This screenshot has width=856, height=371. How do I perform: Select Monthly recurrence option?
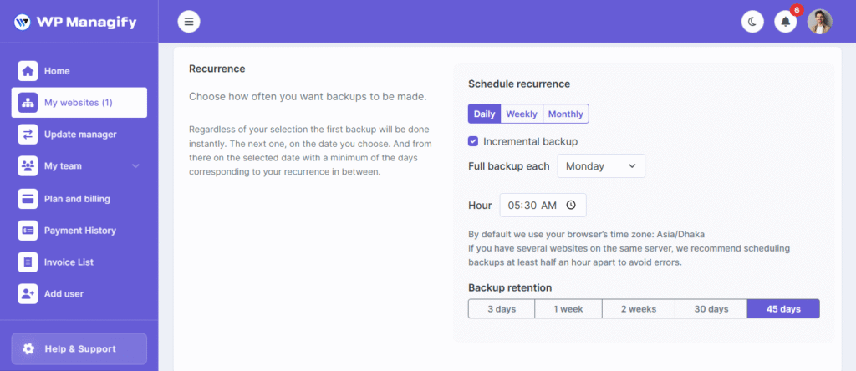pos(566,114)
